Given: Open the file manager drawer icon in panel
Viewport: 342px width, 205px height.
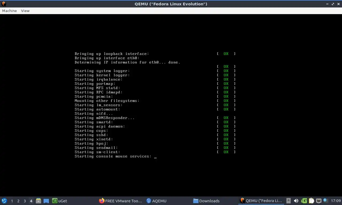Looking at the screenshot, I should point(38,201).
